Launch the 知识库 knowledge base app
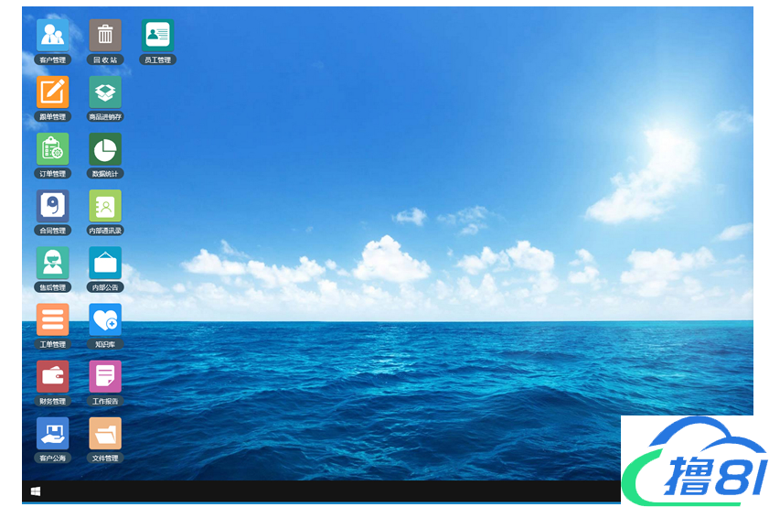 pyautogui.click(x=105, y=319)
